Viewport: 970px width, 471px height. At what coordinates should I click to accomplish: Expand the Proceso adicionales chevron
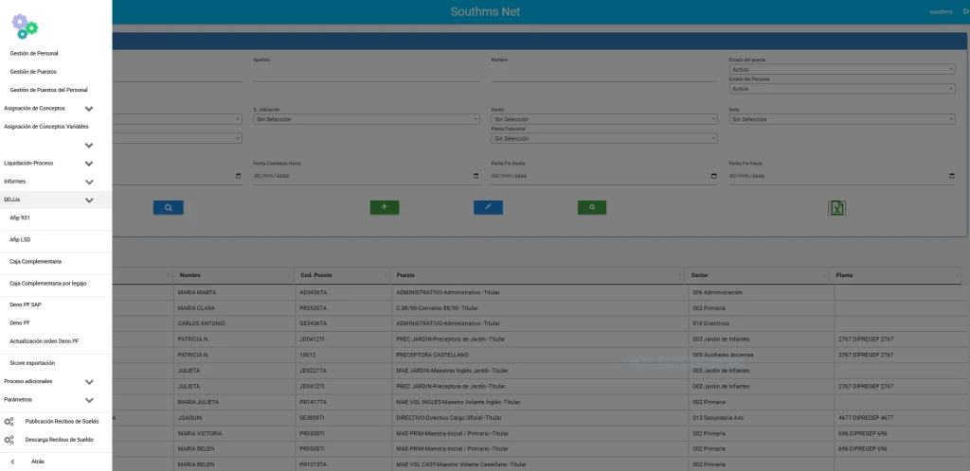89,381
